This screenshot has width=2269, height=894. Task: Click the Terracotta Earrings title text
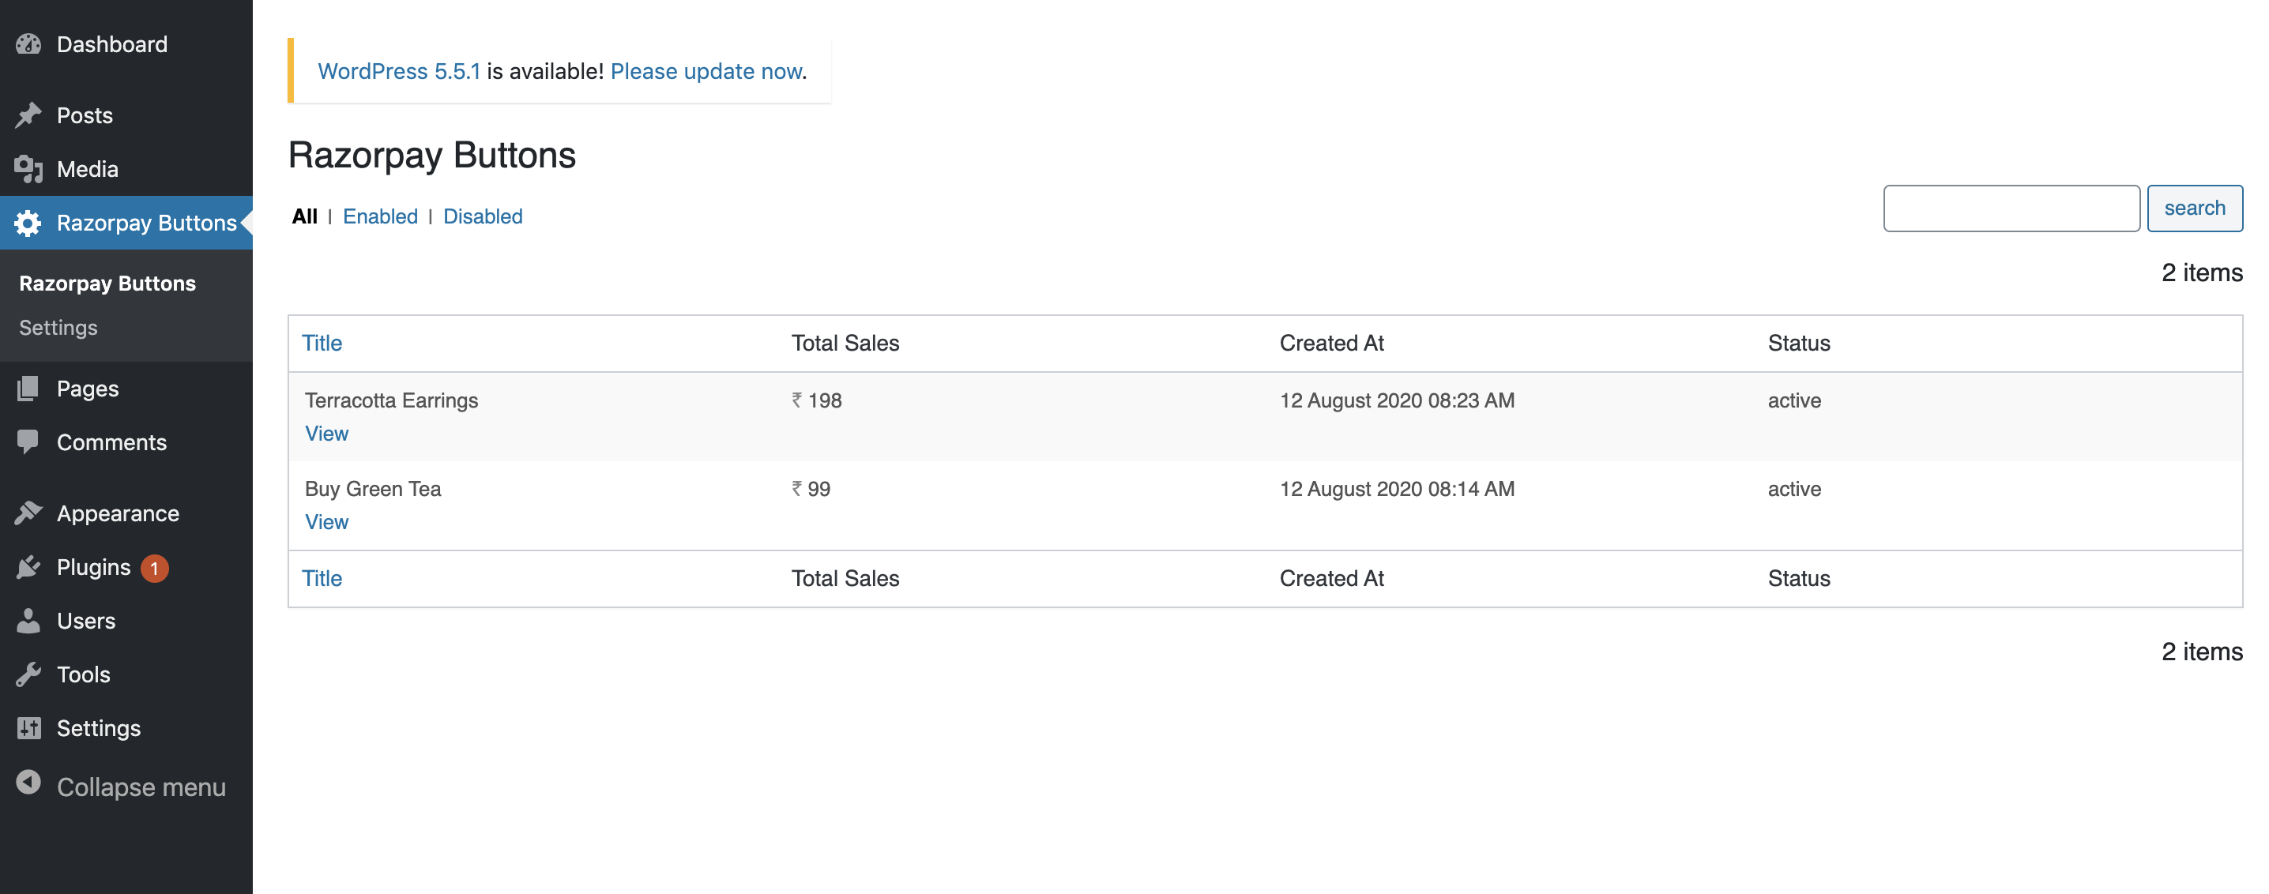pos(391,400)
